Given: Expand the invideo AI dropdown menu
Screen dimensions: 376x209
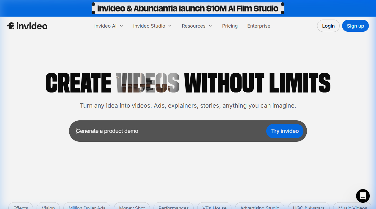Looking at the screenshot, I should click(109, 26).
